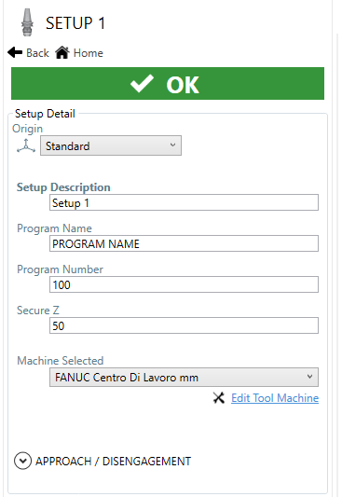Click into the Program Name field
This screenshot has width=342, height=497.
[x=184, y=243]
